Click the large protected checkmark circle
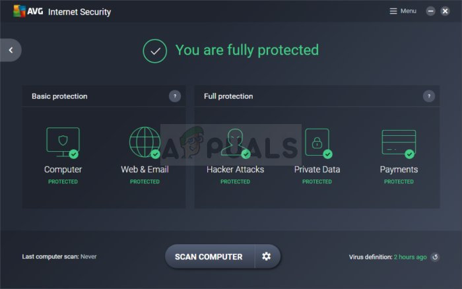This screenshot has width=462, height=289. (x=155, y=50)
